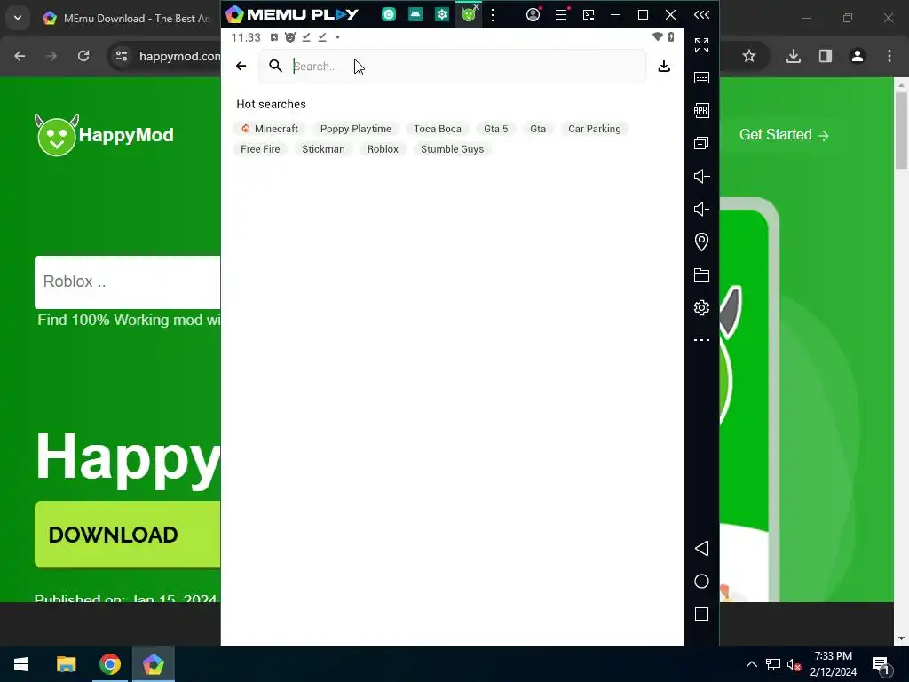Open the MEmu keymapping keyboard icon
The width and height of the screenshot is (909, 682).
point(701,78)
